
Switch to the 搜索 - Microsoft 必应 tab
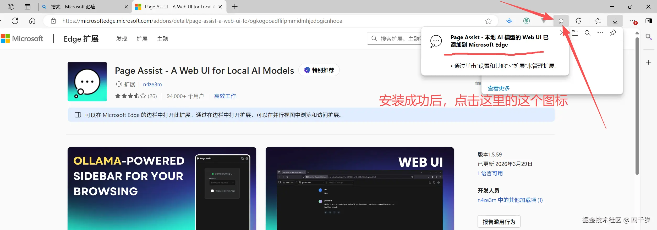(x=85, y=7)
